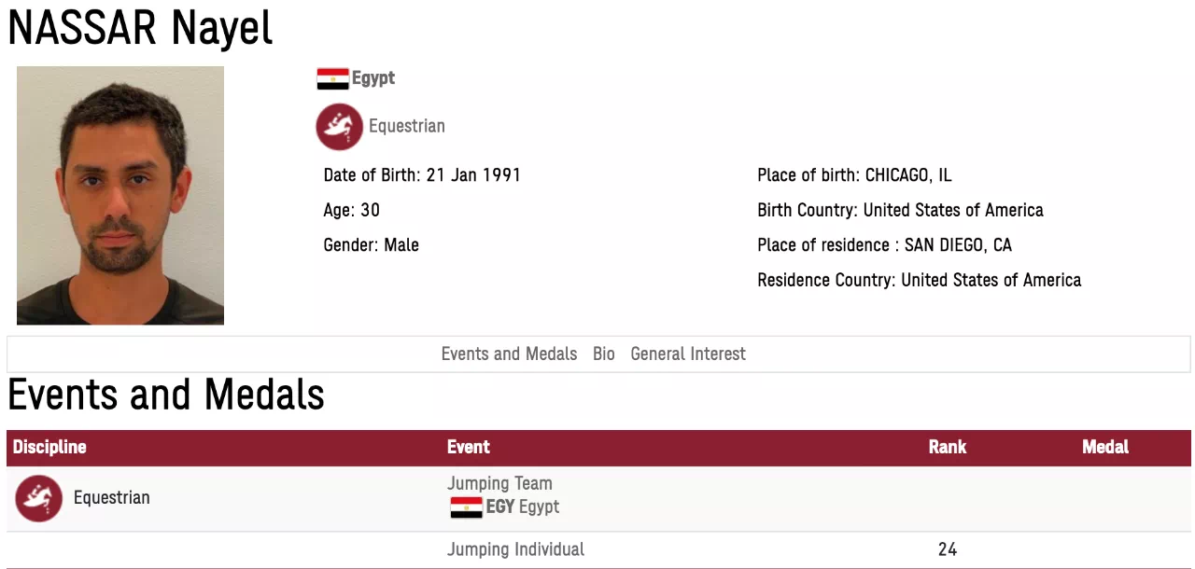This screenshot has height=569, width=1195.
Task: Click the Egypt flag icon beside country name
Action: tap(332, 79)
